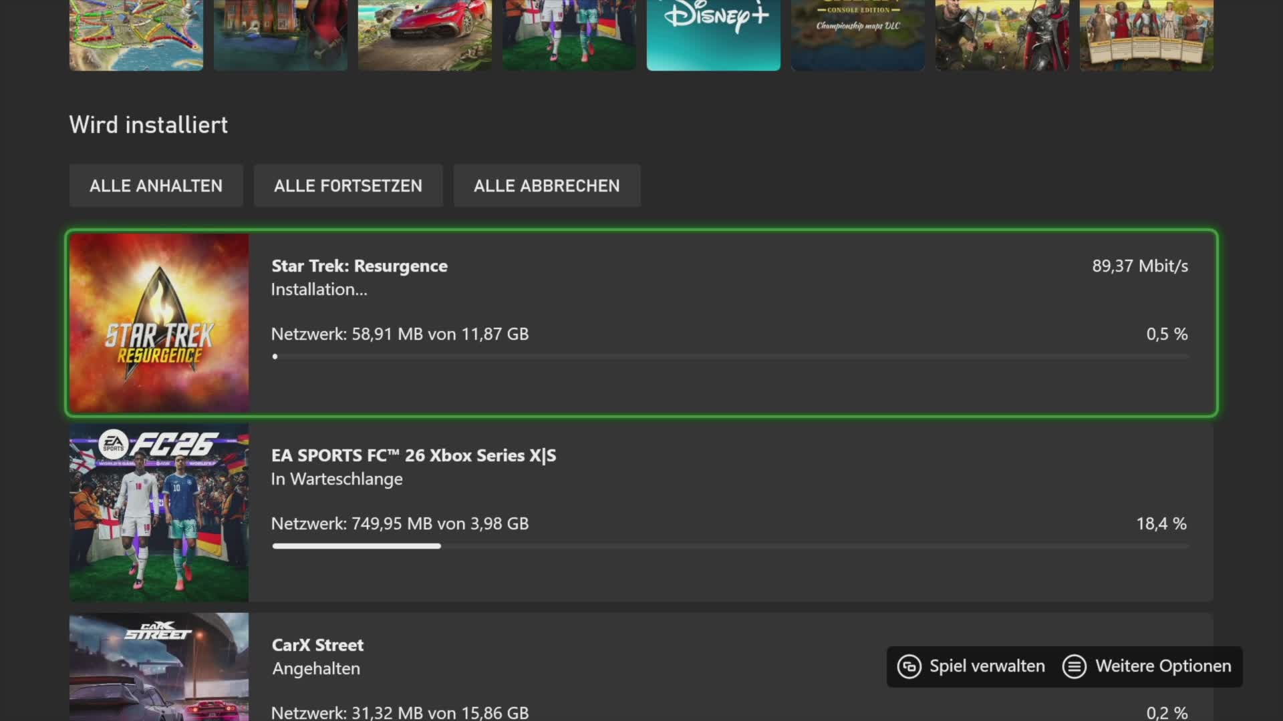This screenshot has width=1283, height=721.
Task: Click Netzwerk: 58,91 MB von 11,87 GB
Action: (400, 334)
